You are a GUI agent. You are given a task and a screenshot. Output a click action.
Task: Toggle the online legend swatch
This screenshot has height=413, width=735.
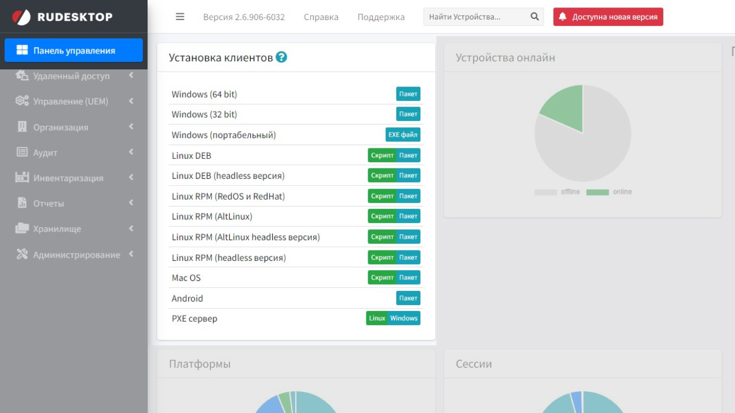pos(597,192)
